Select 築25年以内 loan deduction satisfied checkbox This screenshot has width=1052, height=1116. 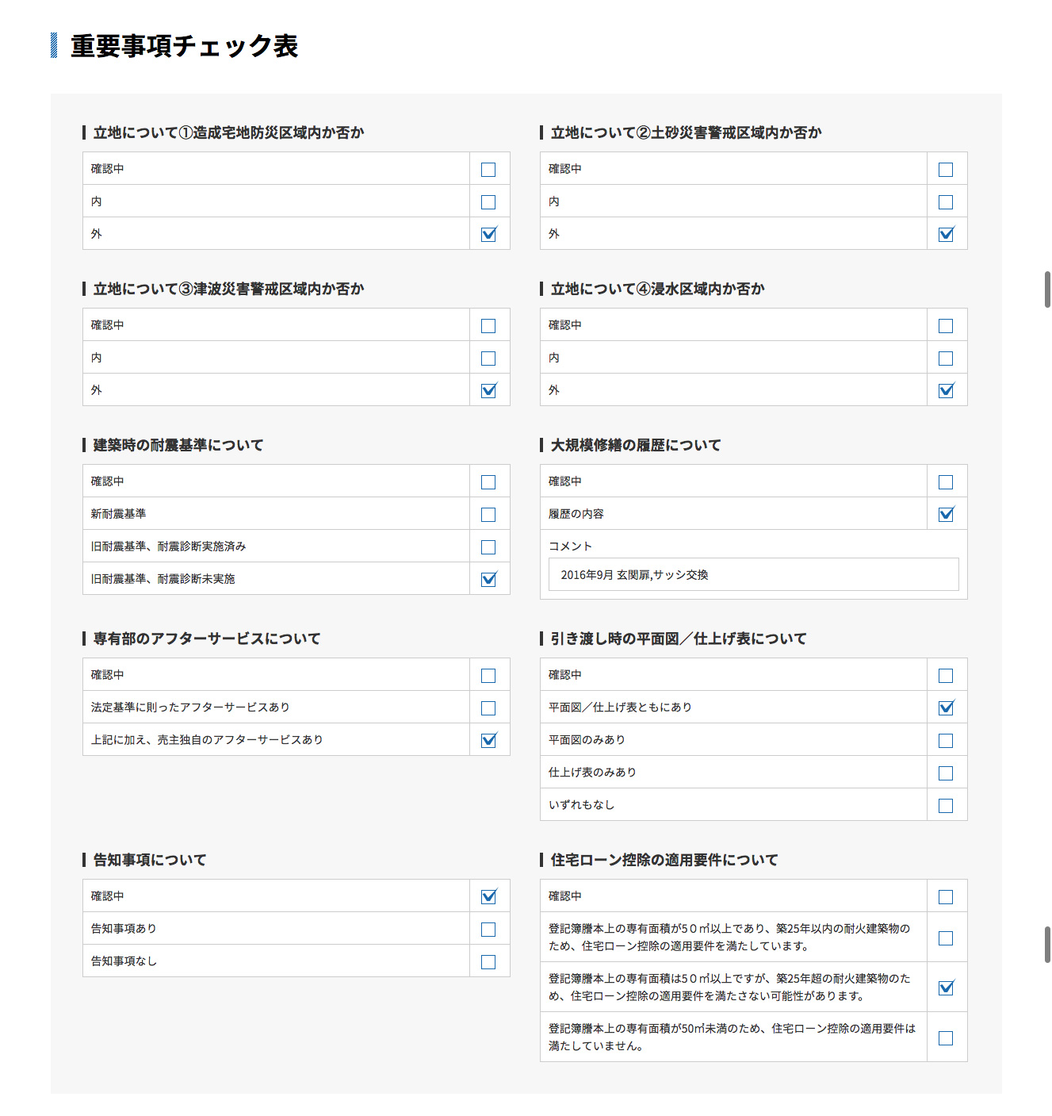(946, 938)
